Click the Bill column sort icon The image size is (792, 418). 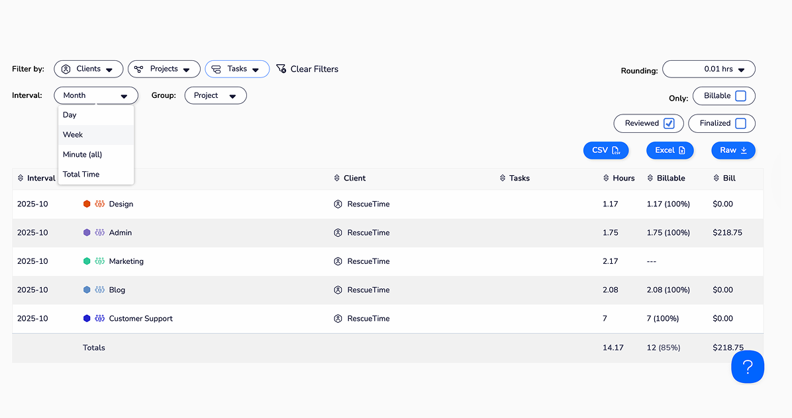pyautogui.click(x=717, y=179)
